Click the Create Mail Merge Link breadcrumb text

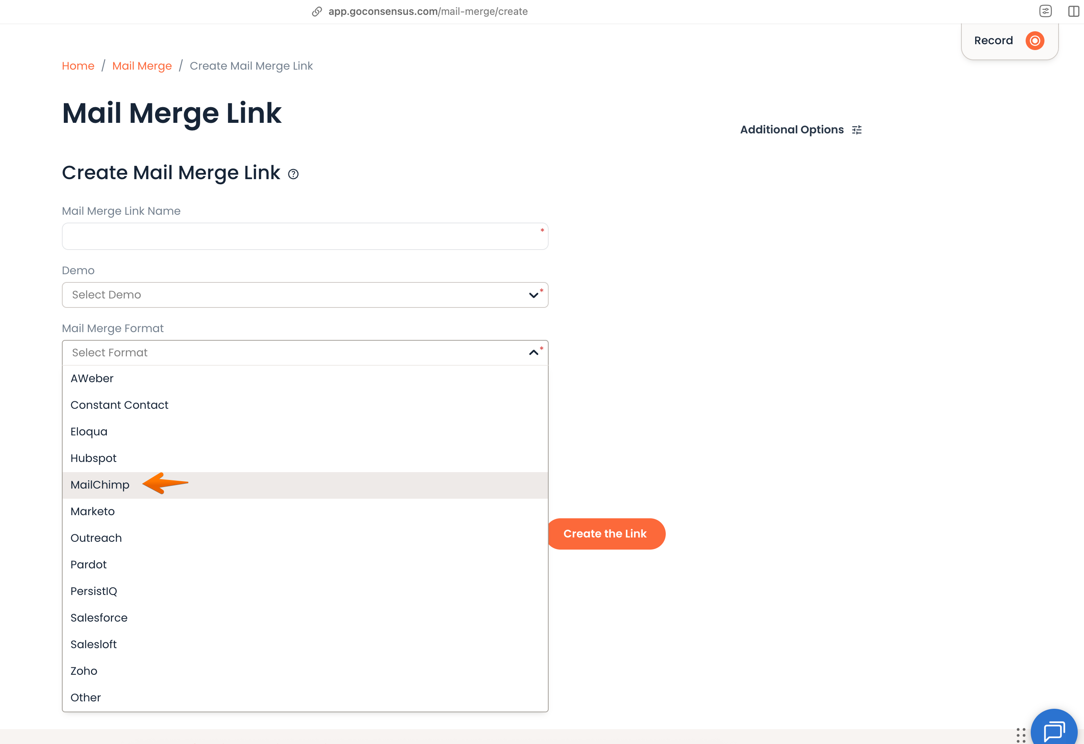(251, 66)
